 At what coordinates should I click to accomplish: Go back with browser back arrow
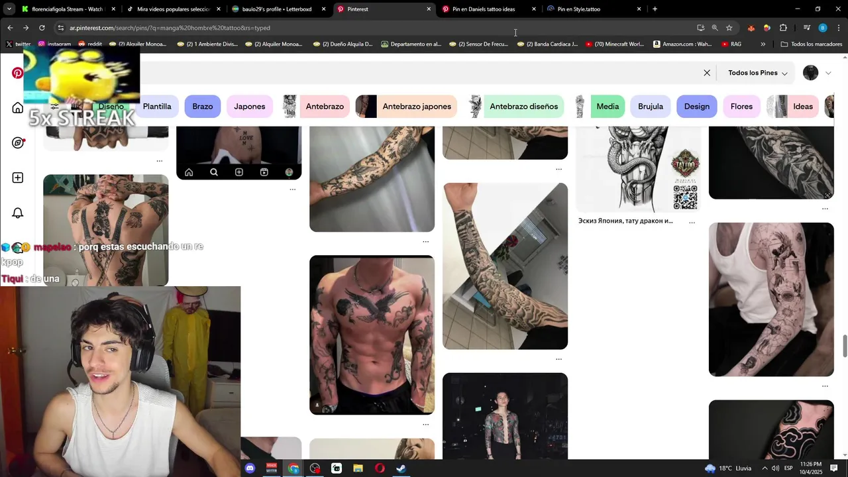[10, 28]
